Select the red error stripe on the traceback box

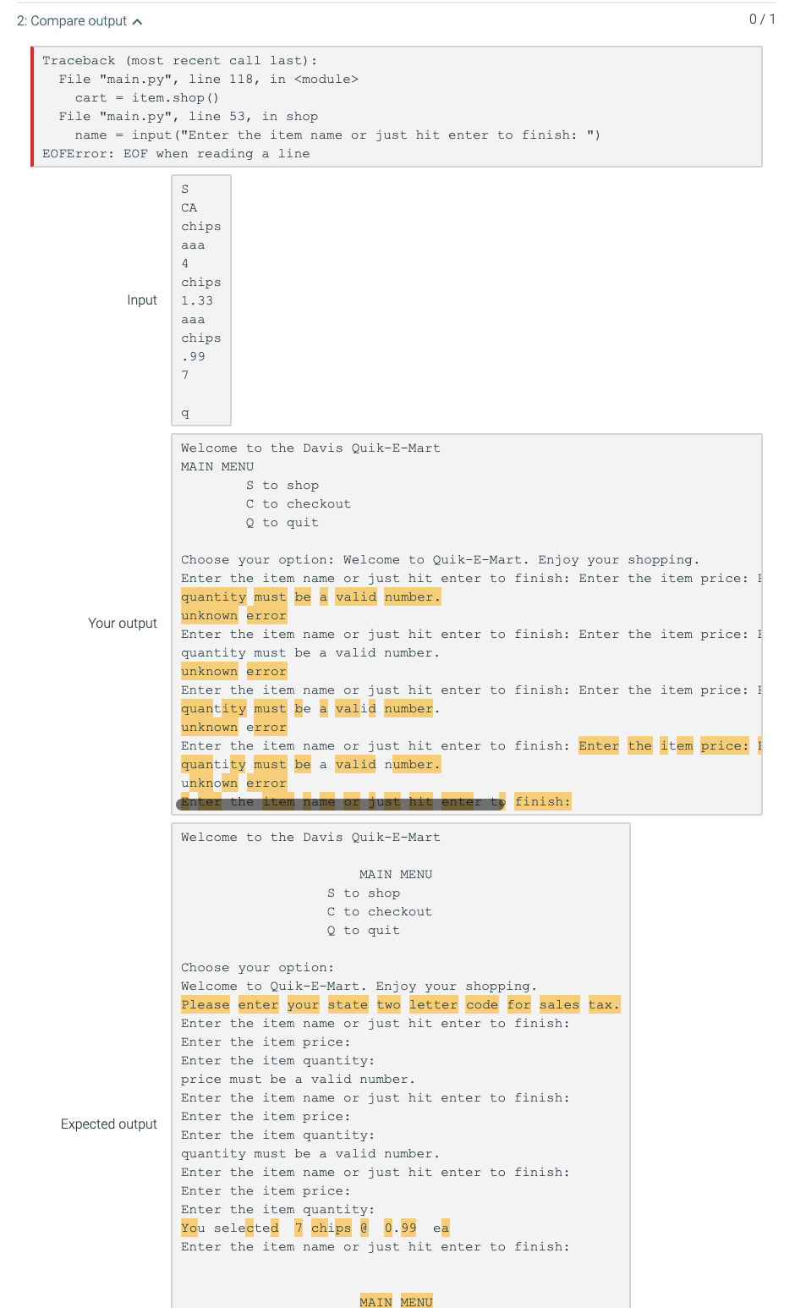click(33, 106)
